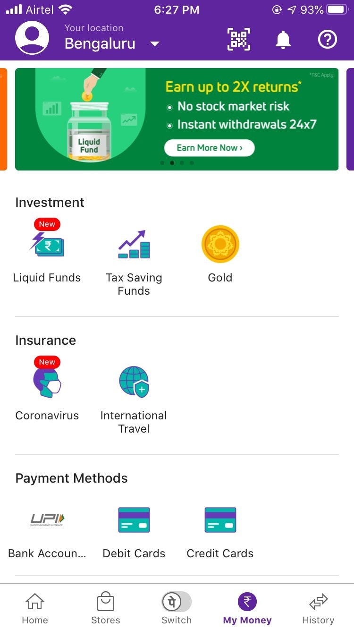Open the History tab

pos(318,608)
